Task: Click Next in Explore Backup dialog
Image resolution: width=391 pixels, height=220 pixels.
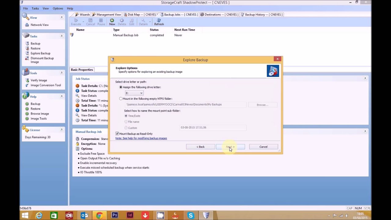Action: pyautogui.click(x=230, y=147)
